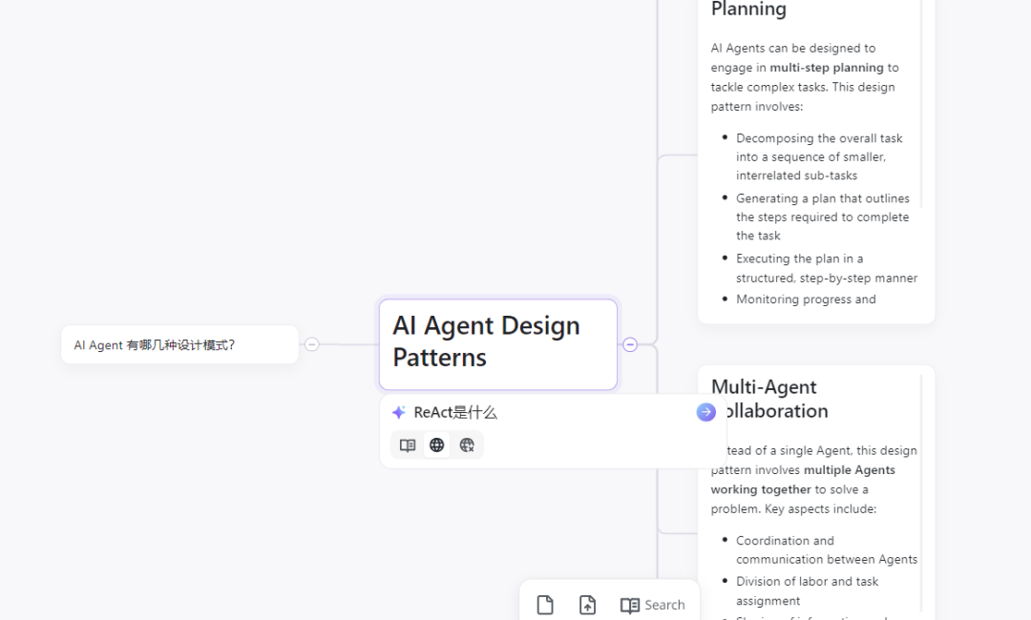Click into the 'ReAct是什么' prompt input
Image resolution: width=1031 pixels, height=620 pixels.
coord(544,412)
